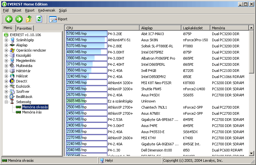This screenshot has height=165, width=256.
Task: Click the Beállítások settings icon
Action: (x=12, y=97)
